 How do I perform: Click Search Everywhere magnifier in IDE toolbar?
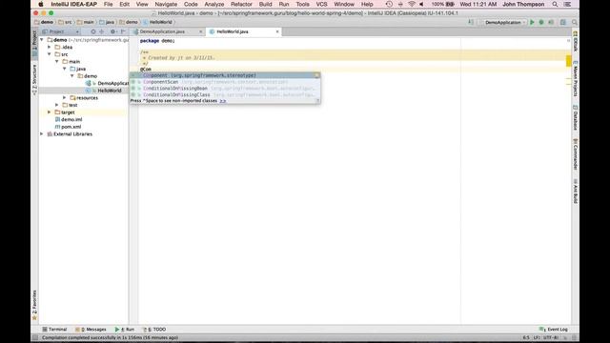pos(575,23)
